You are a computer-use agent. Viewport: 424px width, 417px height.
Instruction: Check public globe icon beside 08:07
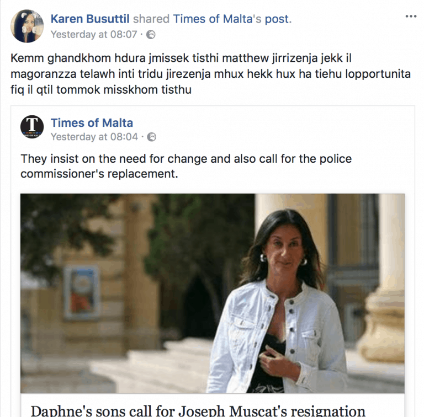click(x=151, y=35)
